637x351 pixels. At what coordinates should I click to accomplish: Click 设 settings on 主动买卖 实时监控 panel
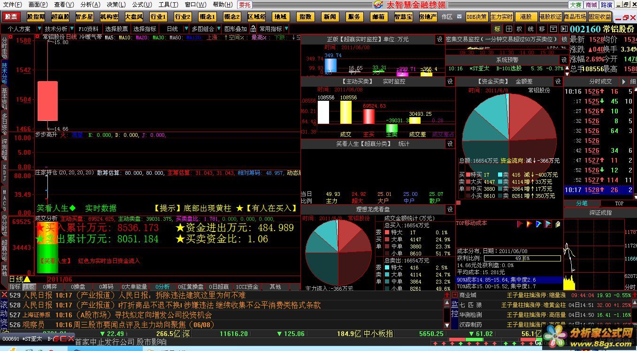tap(450, 82)
